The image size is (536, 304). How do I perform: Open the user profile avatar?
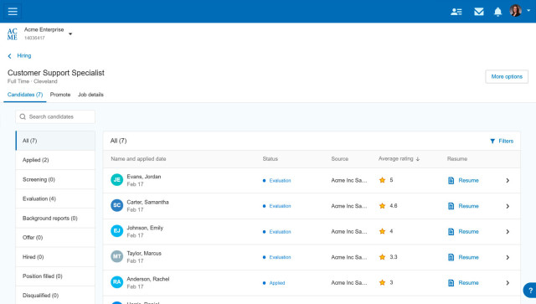[x=516, y=11]
